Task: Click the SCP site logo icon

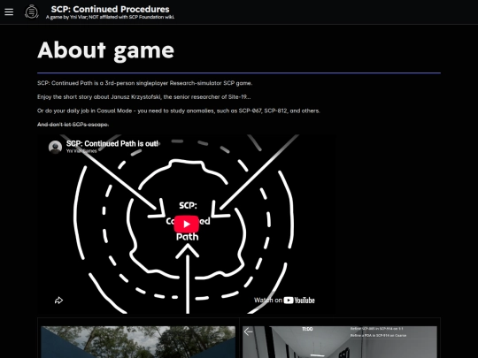Action: pyautogui.click(x=32, y=11)
